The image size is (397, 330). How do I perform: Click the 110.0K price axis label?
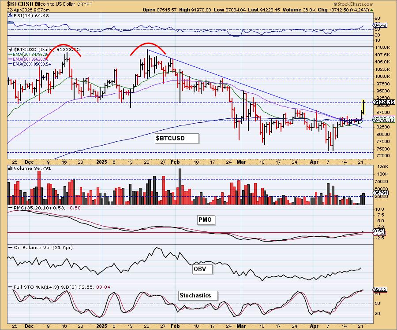pyautogui.click(x=383, y=47)
